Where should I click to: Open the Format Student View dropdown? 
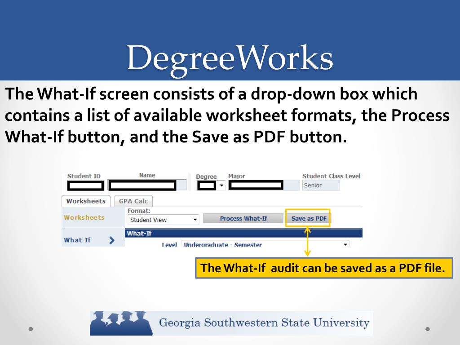pos(164,220)
